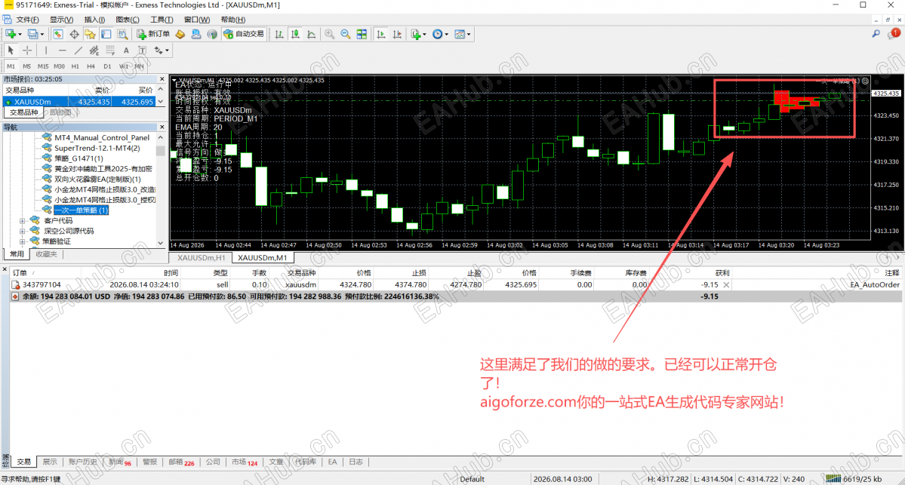The height and width of the screenshot is (485, 905).
Task: Draw a trendline
Action: (x=78, y=51)
